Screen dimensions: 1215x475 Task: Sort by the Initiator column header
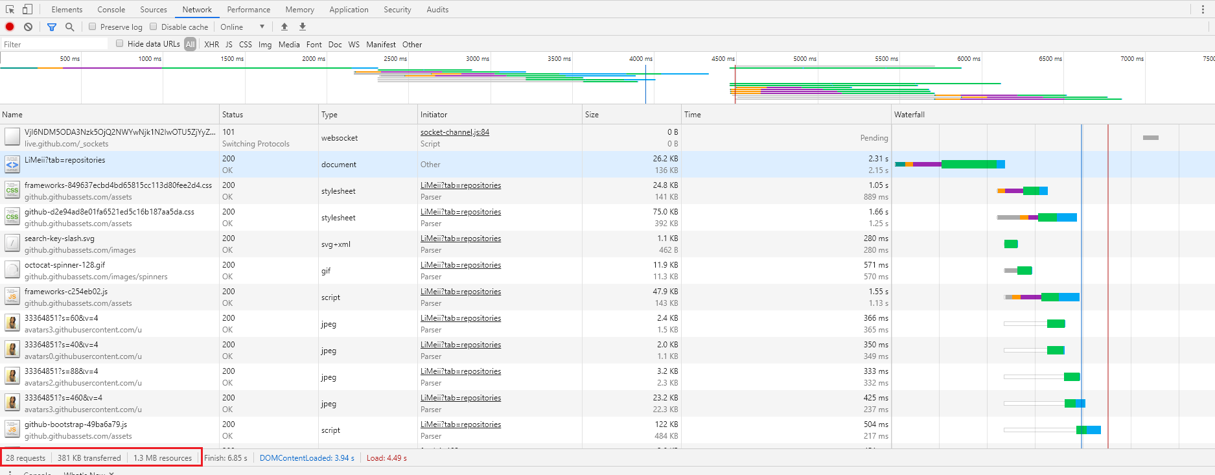click(500, 114)
